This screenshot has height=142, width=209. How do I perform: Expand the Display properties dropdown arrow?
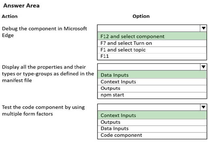pyautogui.click(x=204, y=67)
